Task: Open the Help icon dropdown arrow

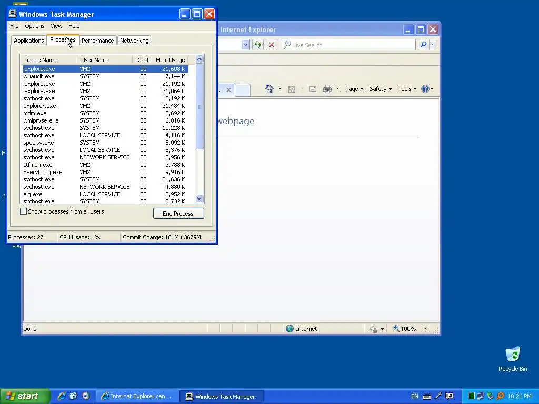Action: [432, 89]
